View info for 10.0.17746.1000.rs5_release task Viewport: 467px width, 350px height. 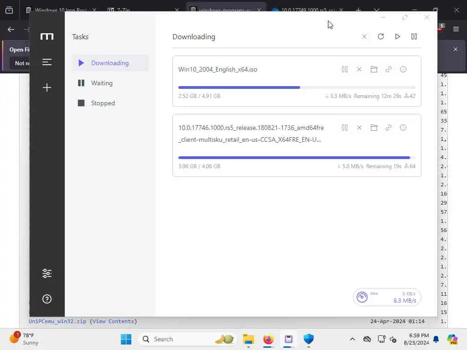pyautogui.click(x=403, y=128)
